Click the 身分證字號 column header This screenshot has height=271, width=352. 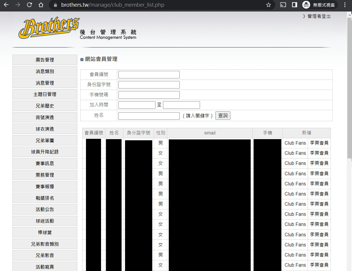click(139, 133)
